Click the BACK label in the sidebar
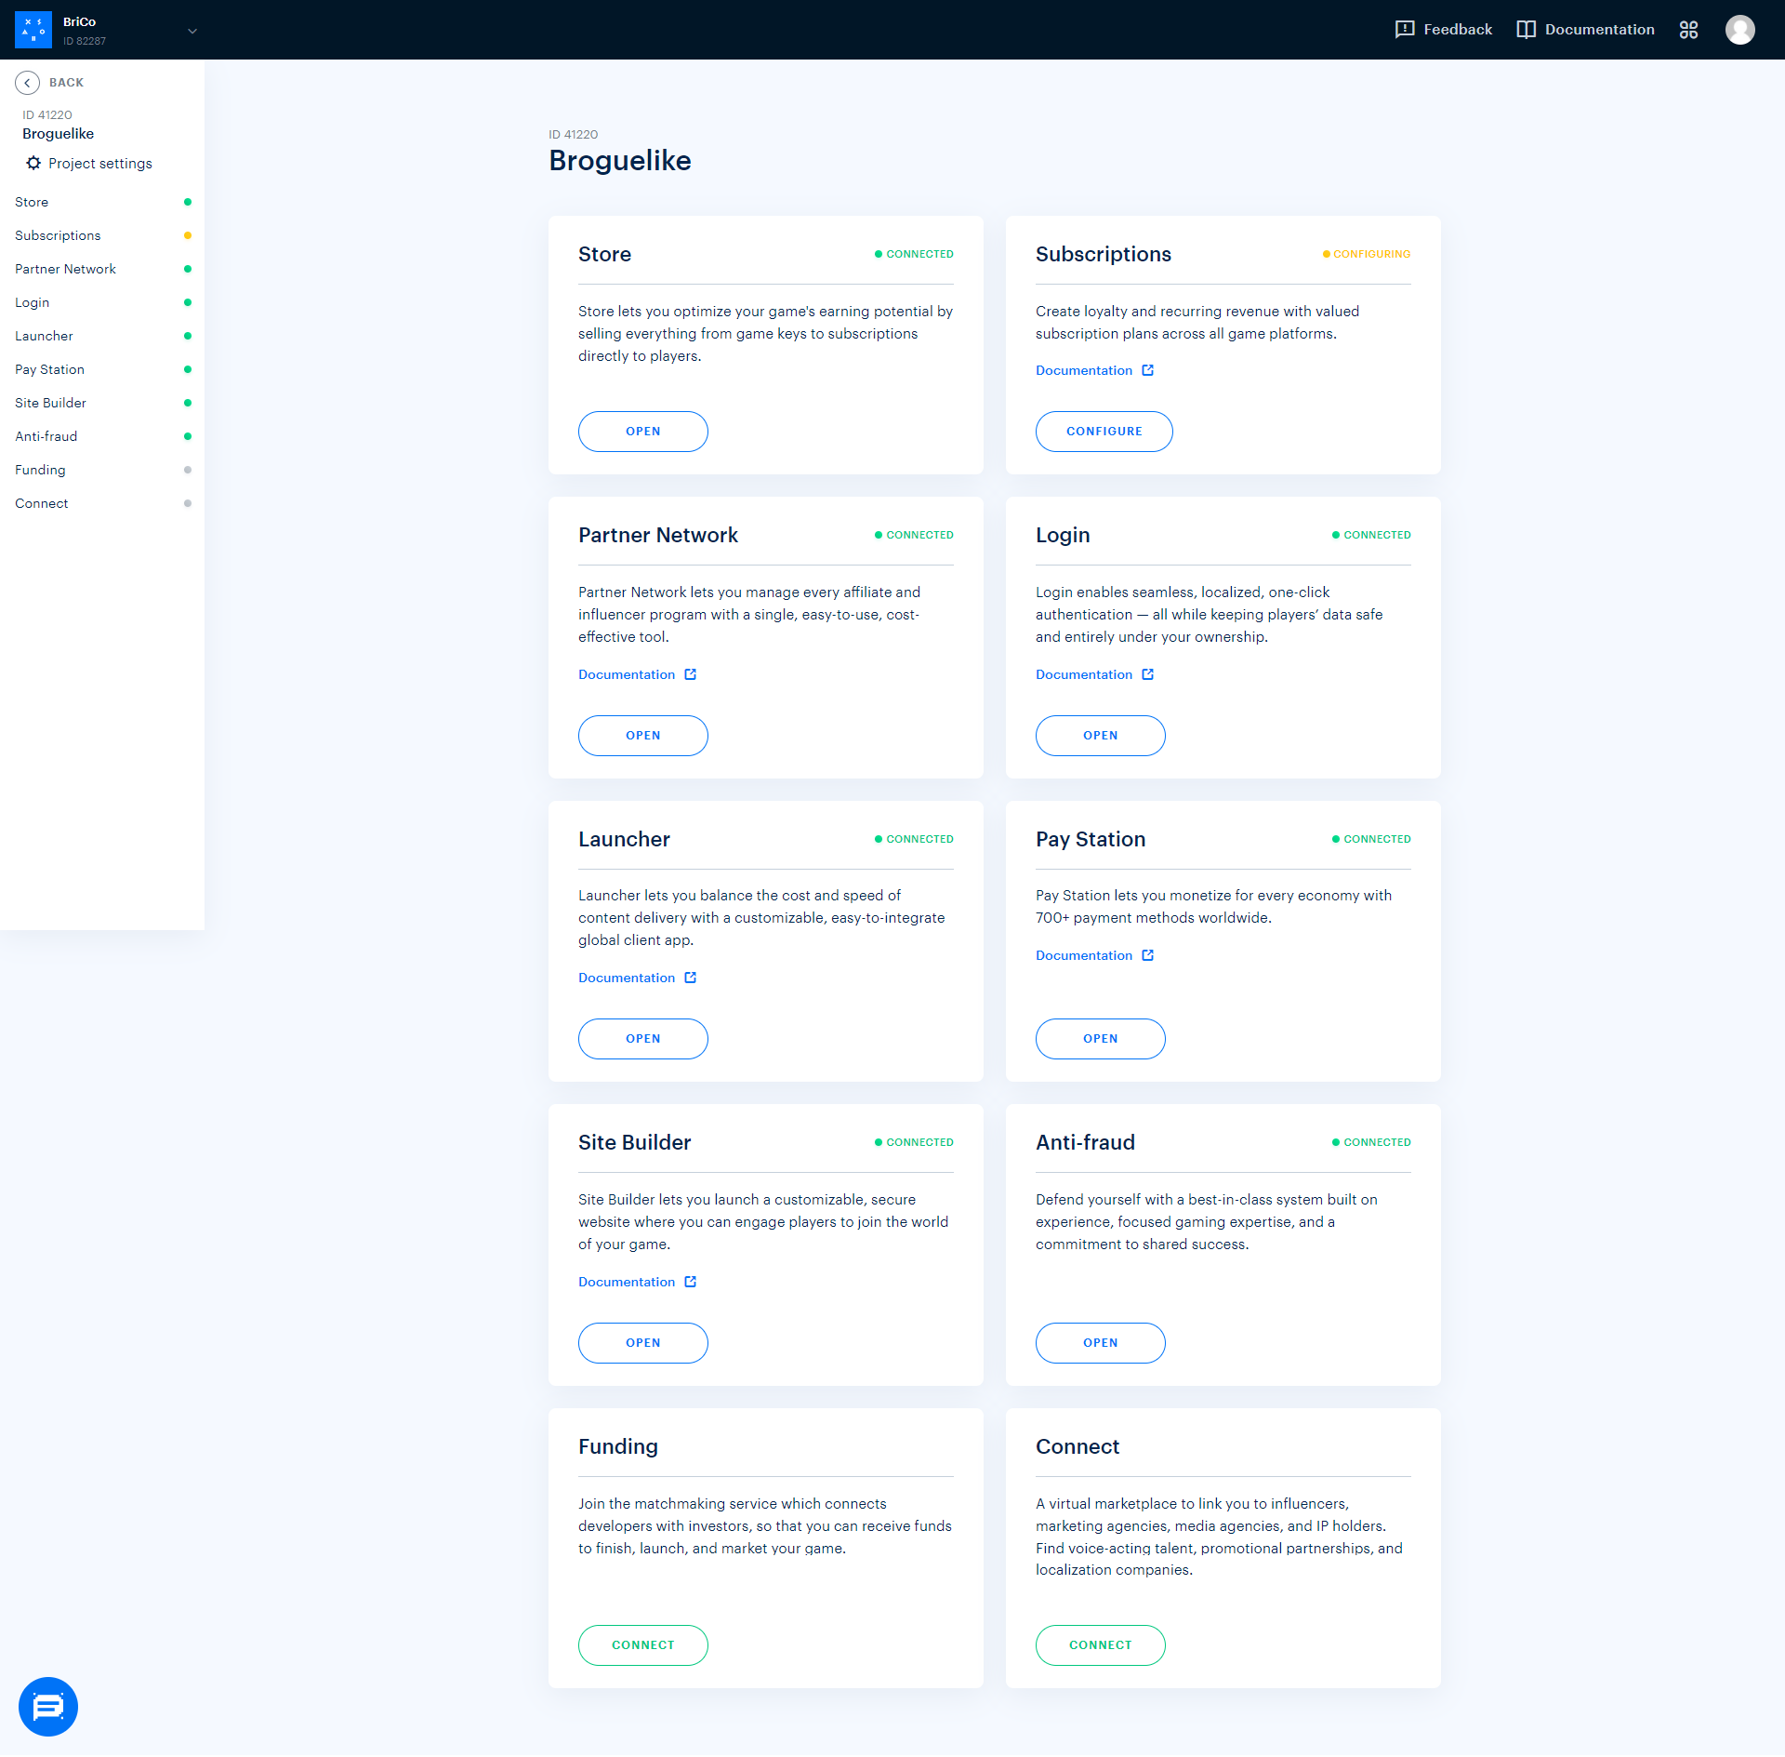Screen dimensions: 1785x1757 [67, 83]
